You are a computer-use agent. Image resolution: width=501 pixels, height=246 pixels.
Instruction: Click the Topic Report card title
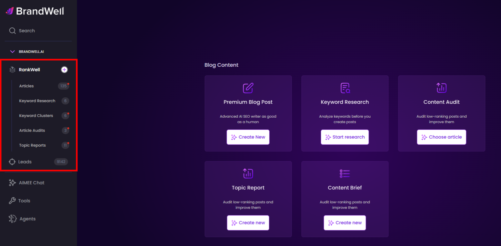pyautogui.click(x=248, y=188)
